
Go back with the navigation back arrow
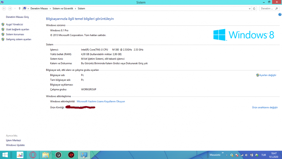point(4,8)
